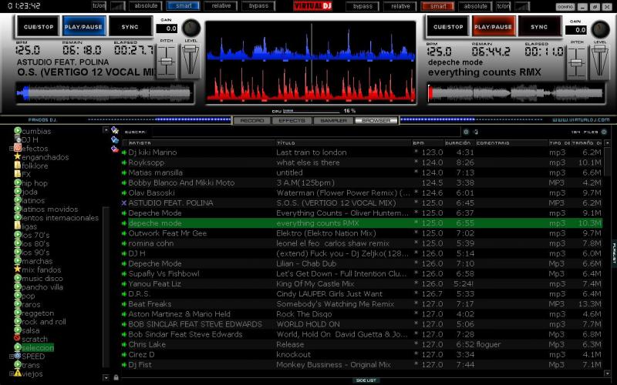Click in the Buscar search field
This screenshot has width=617, height=385.
click(305, 132)
